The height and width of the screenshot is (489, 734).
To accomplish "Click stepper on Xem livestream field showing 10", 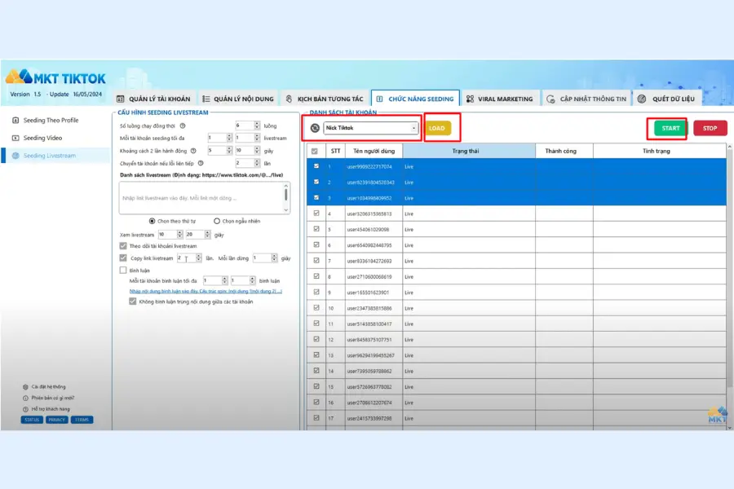I will (179, 235).
